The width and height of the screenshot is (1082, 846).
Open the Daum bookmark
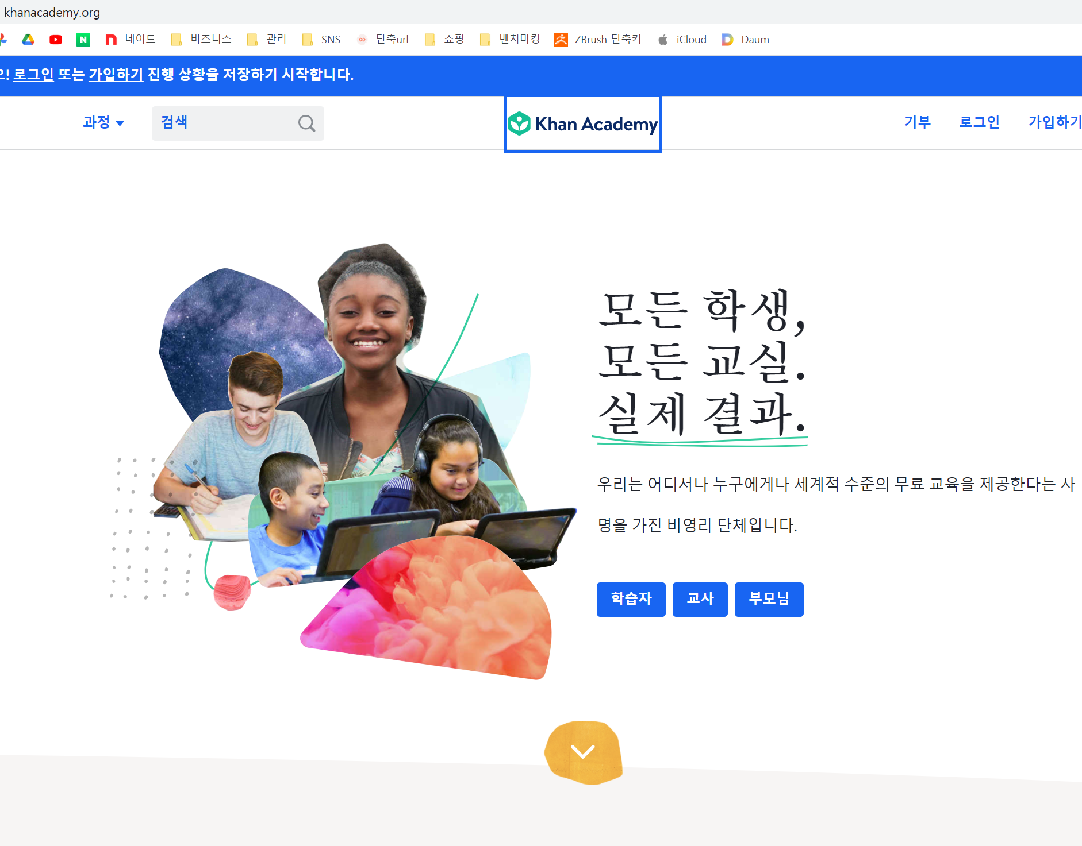pyautogui.click(x=746, y=39)
